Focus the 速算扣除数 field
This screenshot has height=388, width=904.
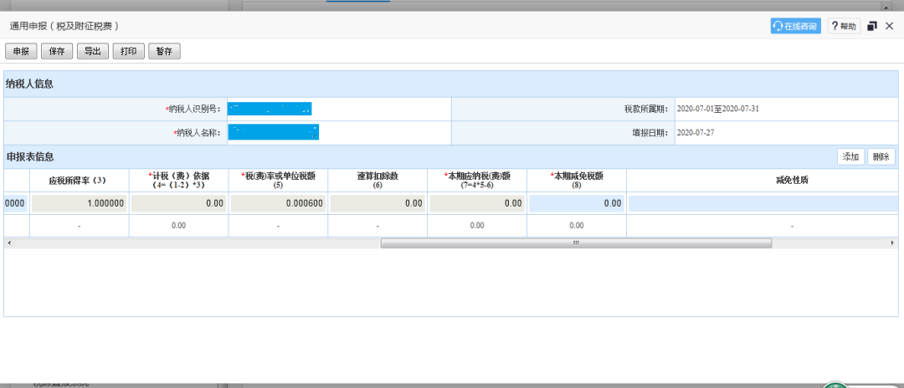coord(378,203)
